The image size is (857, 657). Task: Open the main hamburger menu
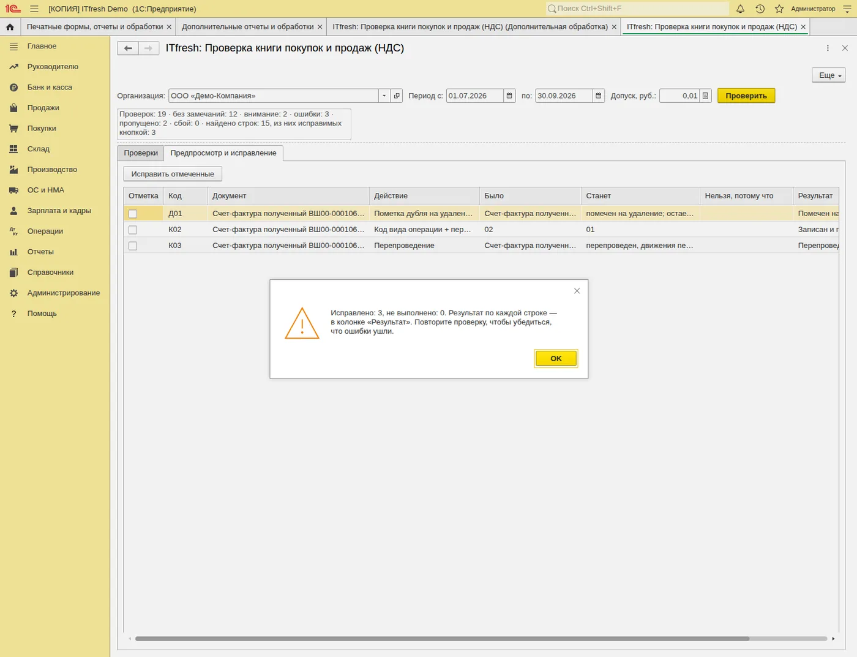(34, 9)
